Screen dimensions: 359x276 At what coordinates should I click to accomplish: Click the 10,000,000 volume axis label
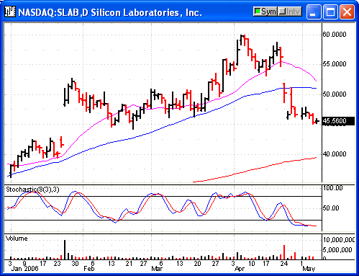pos(338,240)
